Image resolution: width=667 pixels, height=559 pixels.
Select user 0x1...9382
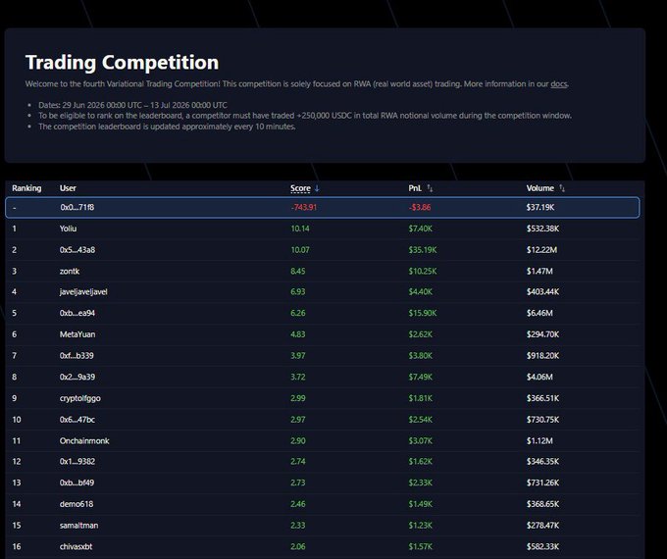77,461
